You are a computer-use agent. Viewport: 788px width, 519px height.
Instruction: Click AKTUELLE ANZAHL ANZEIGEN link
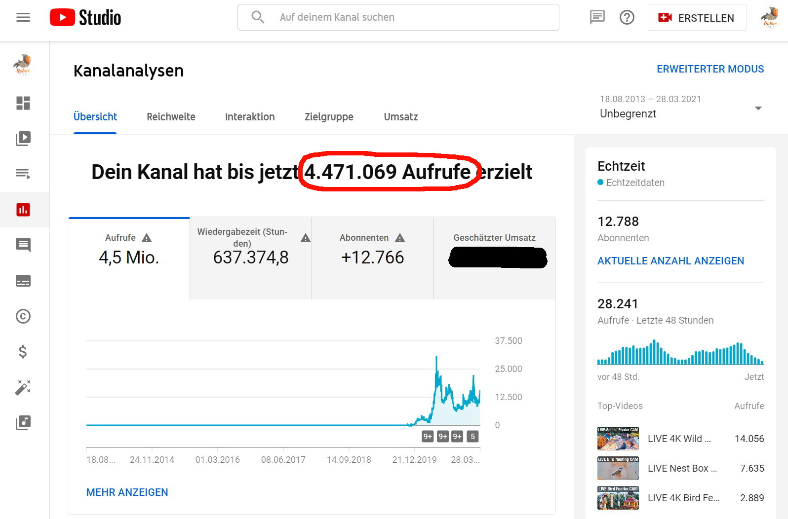coord(670,261)
